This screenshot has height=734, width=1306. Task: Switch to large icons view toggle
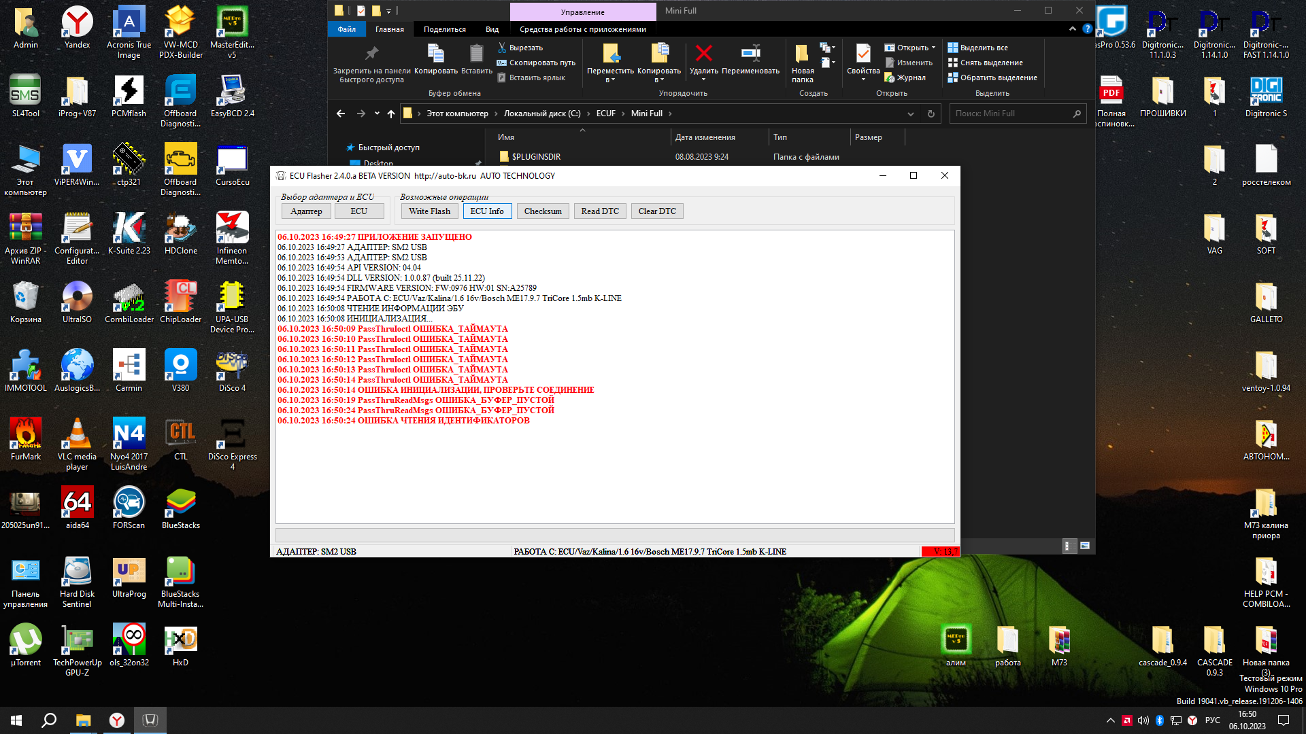pos(1085,546)
